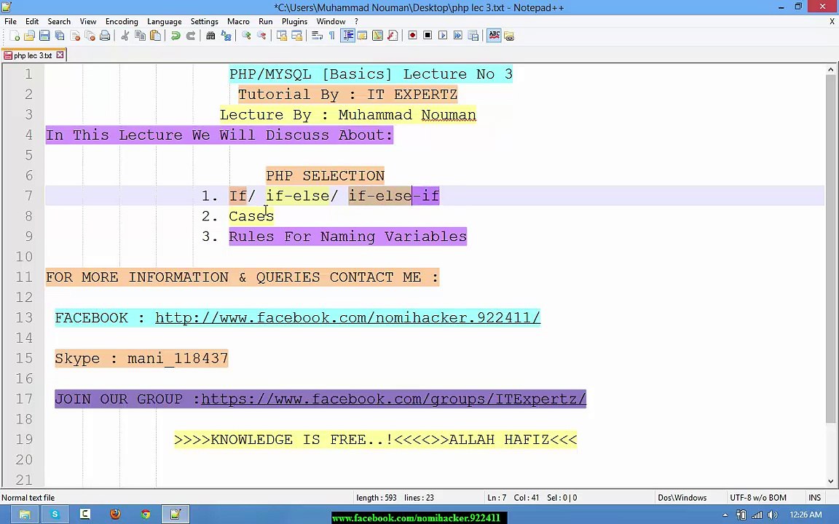Click the Dos\Windows status bar entry

click(x=682, y=498)
